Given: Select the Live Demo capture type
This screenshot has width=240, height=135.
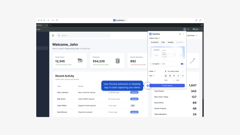Looking at the screenshot, I should pyautogui.click(x=179, y=42).
